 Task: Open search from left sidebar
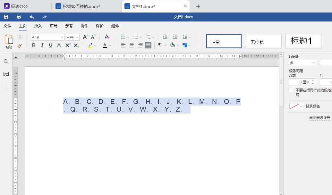pos(6,62)
